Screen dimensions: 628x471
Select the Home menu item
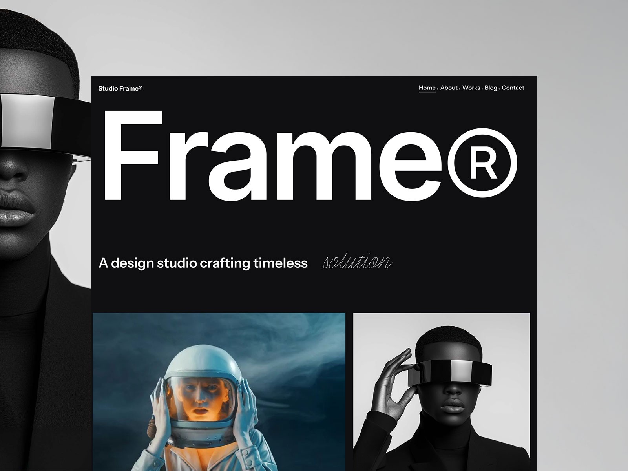[x=427, y=88]
